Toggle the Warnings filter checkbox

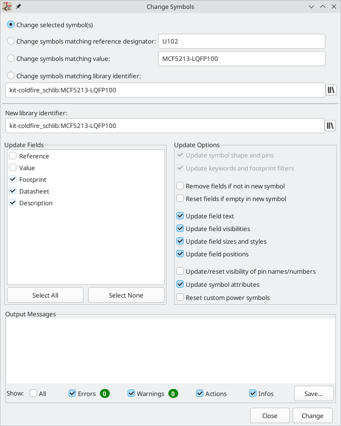[x=131, y=393]
